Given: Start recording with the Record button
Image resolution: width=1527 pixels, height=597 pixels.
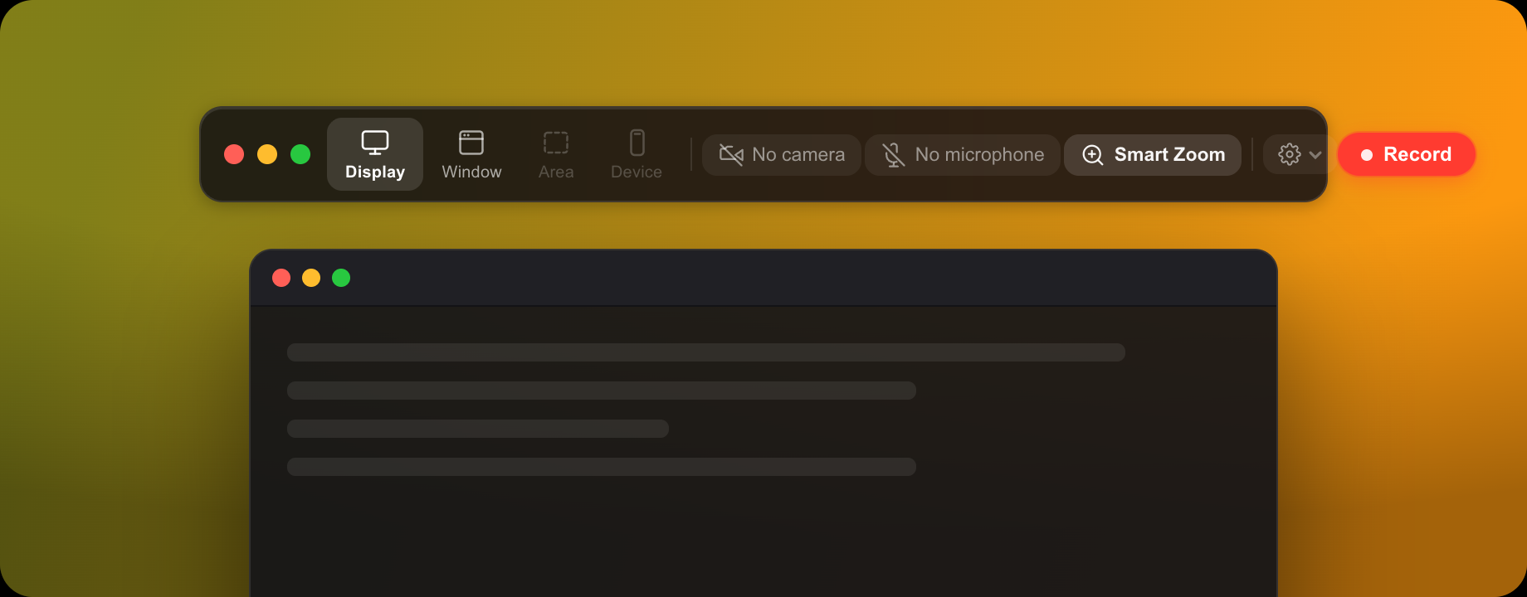Looking at the screenshot, I should (1407, 154).
